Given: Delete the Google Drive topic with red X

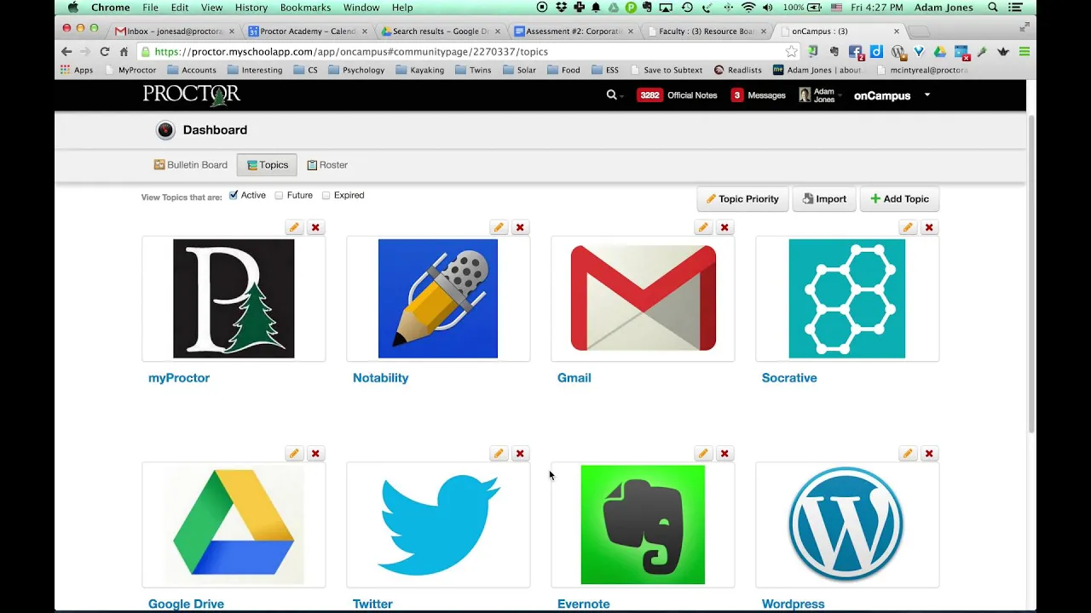Looking at the screenshot, I should 315,454.
